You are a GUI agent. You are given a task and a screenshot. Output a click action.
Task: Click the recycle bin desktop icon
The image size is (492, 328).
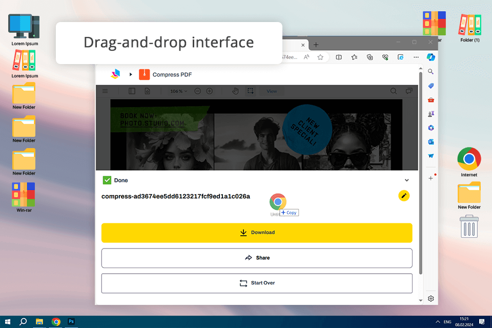pos(469,227)
